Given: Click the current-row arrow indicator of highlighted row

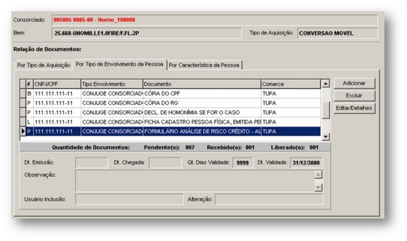Looking at the screenshot, I should pyautogui.click(x=23, y=131).
